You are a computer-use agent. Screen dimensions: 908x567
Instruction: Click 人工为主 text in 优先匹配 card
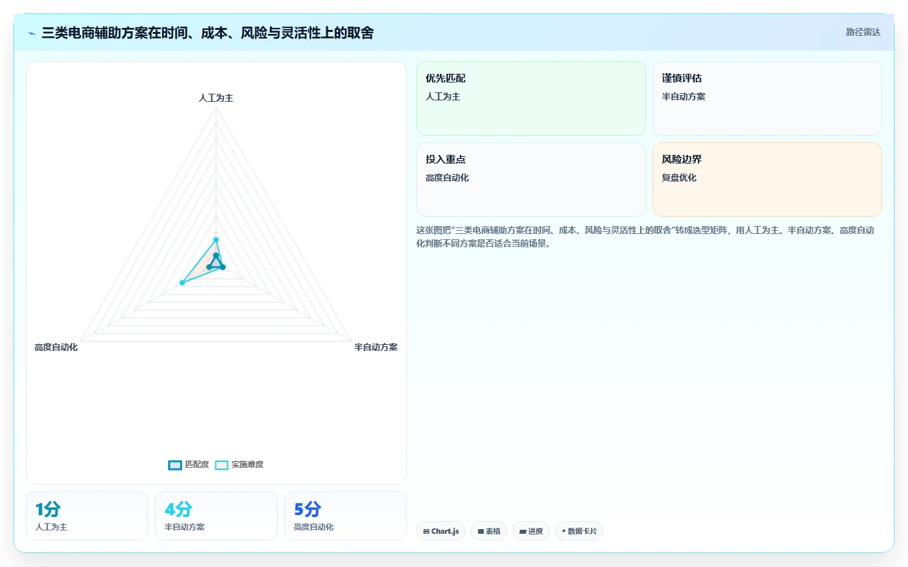click(443, 96)
